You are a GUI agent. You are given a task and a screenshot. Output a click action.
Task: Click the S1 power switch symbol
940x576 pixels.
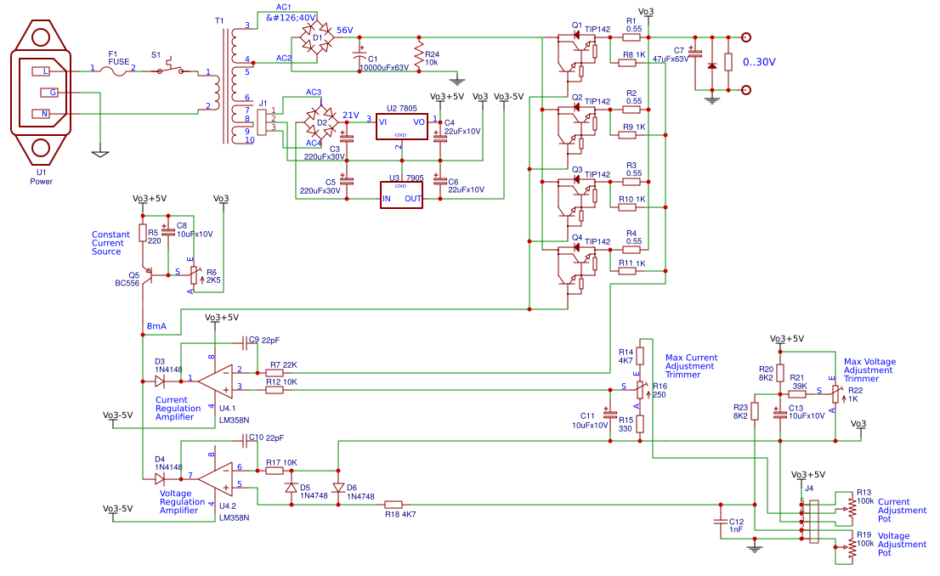170,70
